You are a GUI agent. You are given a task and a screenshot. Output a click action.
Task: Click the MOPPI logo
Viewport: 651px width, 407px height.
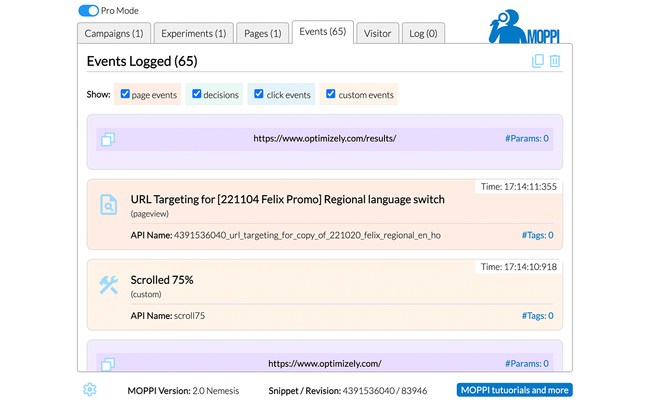coord(524,26)
